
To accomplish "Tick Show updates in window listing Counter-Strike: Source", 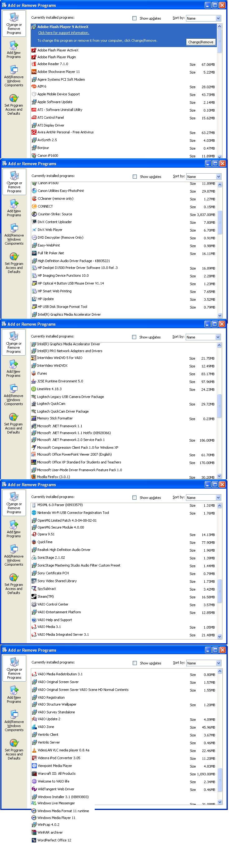I will [x=135, y=177].
